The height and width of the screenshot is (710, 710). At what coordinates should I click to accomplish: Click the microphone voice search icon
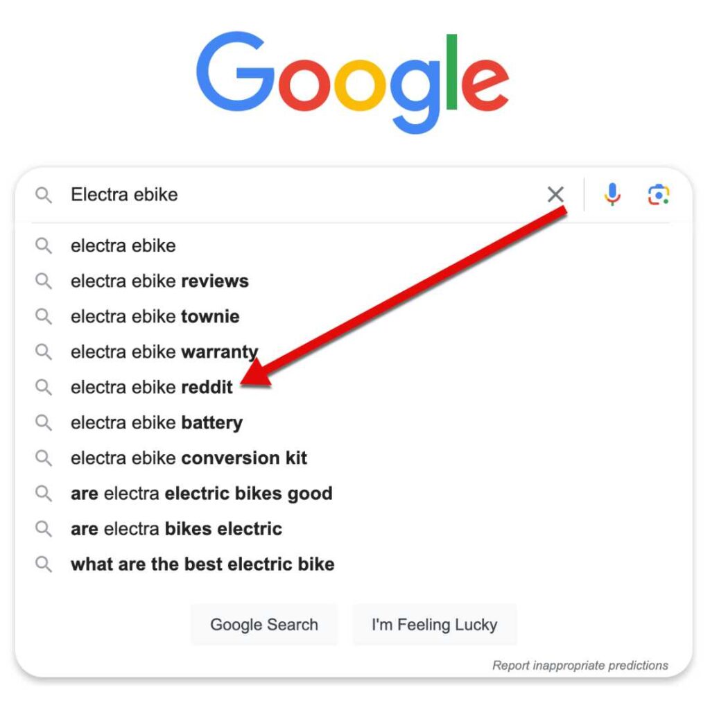tap(612, 195)
